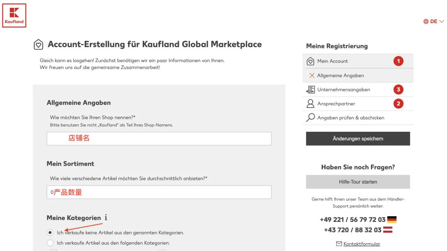The height and width of the screenshot is (251, 447).
Task: Open the Ansprechpartner step
Action: 358,104
